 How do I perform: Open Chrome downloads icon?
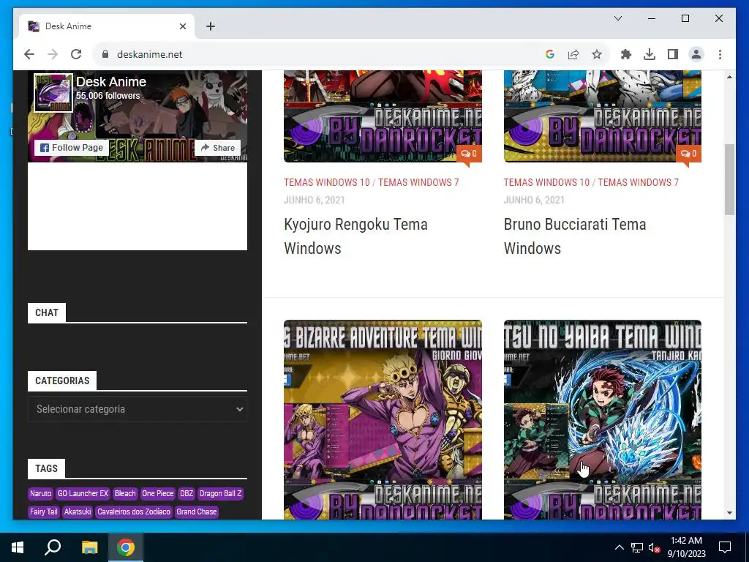[x=650, y=54]
